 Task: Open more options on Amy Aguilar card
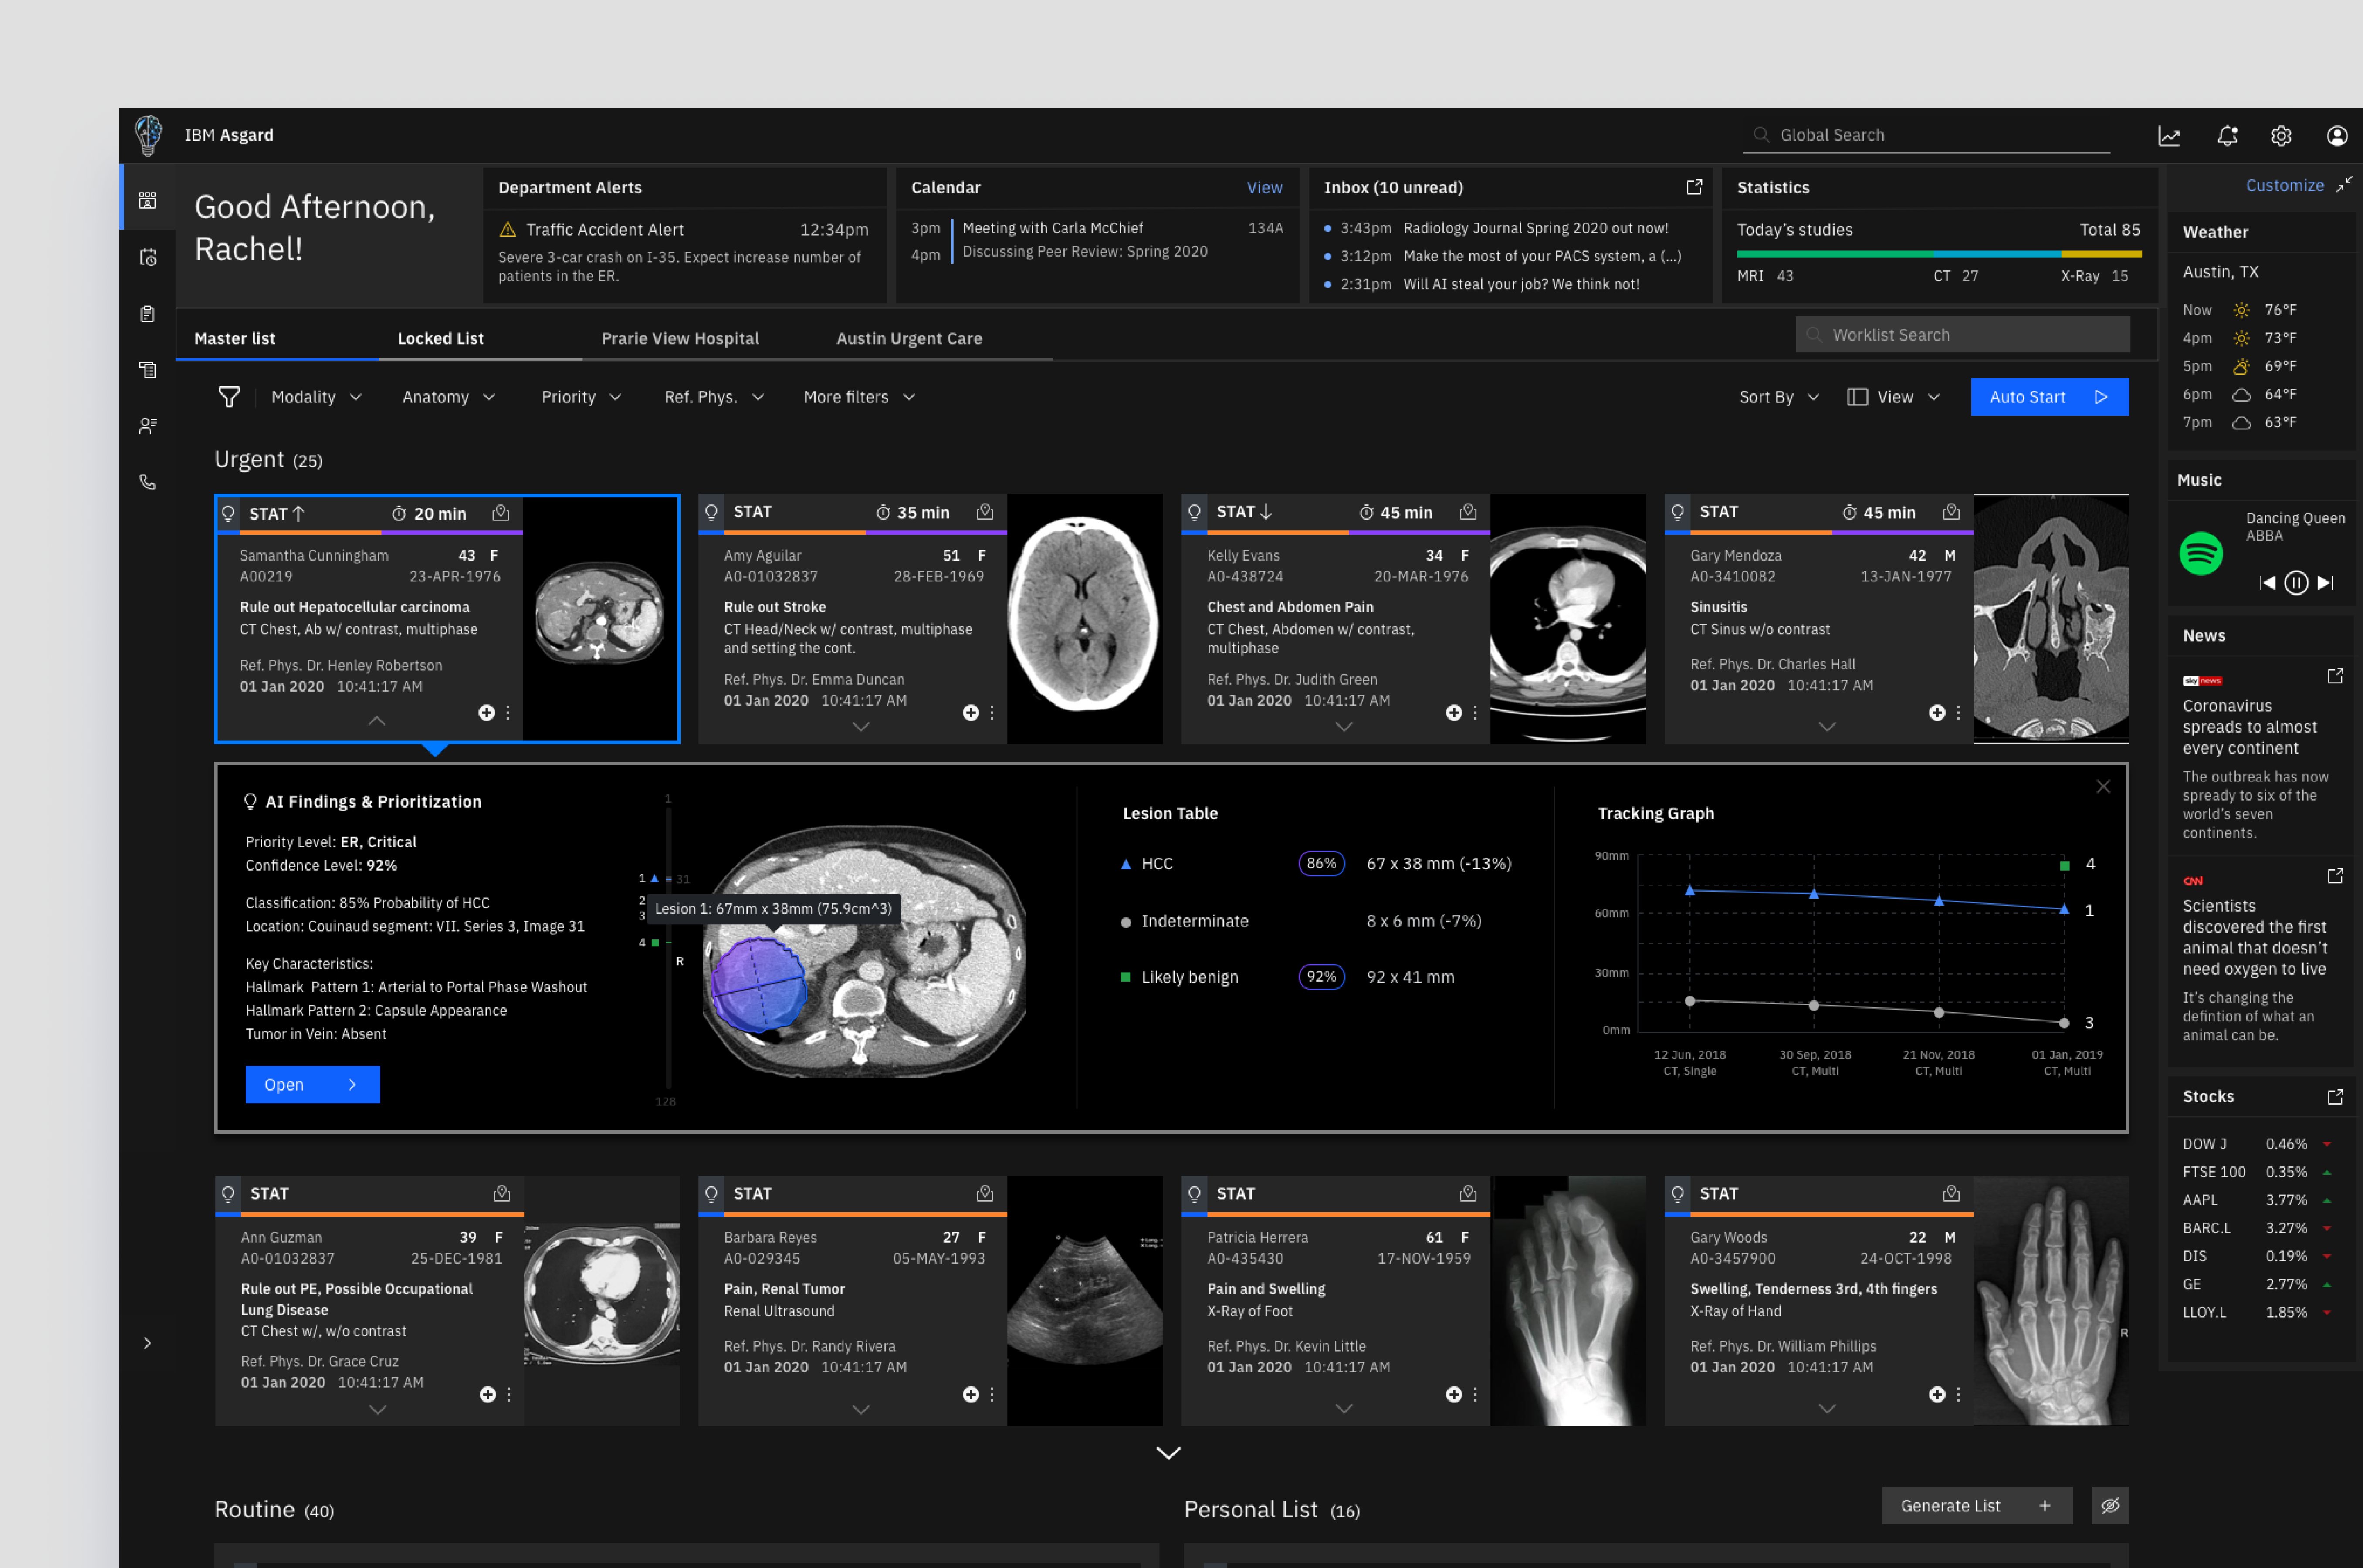(992, 713)
